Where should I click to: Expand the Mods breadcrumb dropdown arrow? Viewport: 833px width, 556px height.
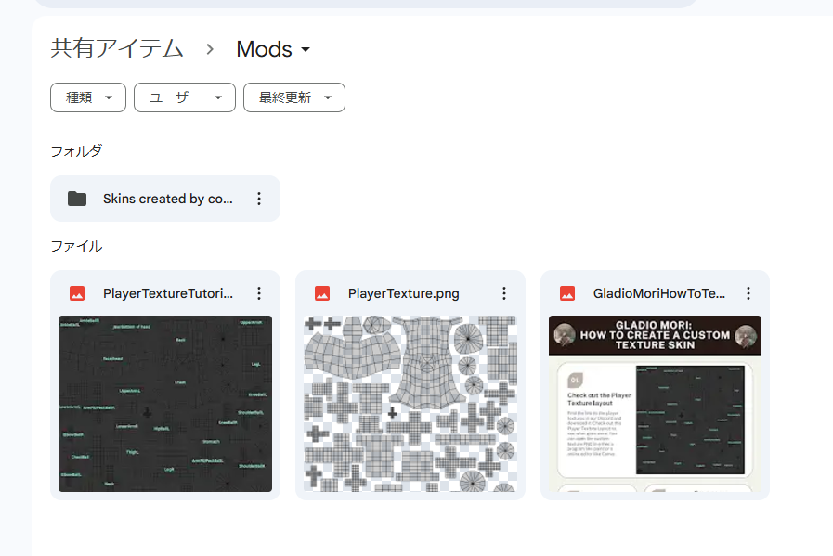pyautogui.click(x=306, y=50)
